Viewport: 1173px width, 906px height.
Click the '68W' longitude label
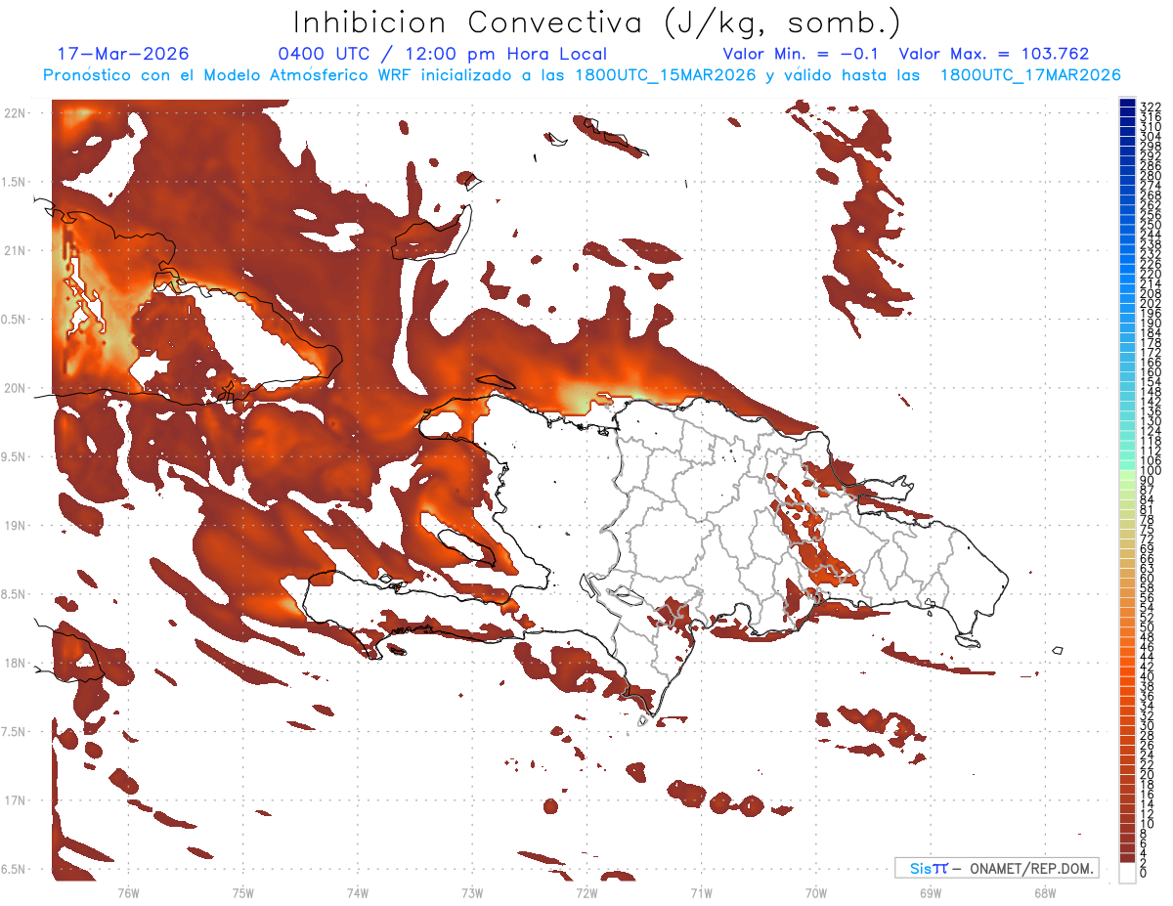click(x=1044, y=892)
